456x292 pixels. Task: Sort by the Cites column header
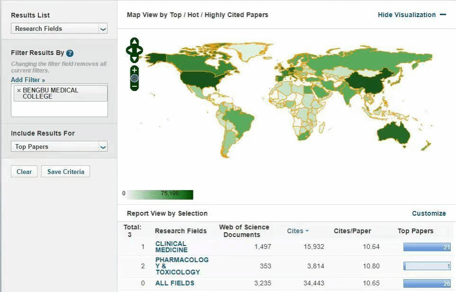coord(298,231)
